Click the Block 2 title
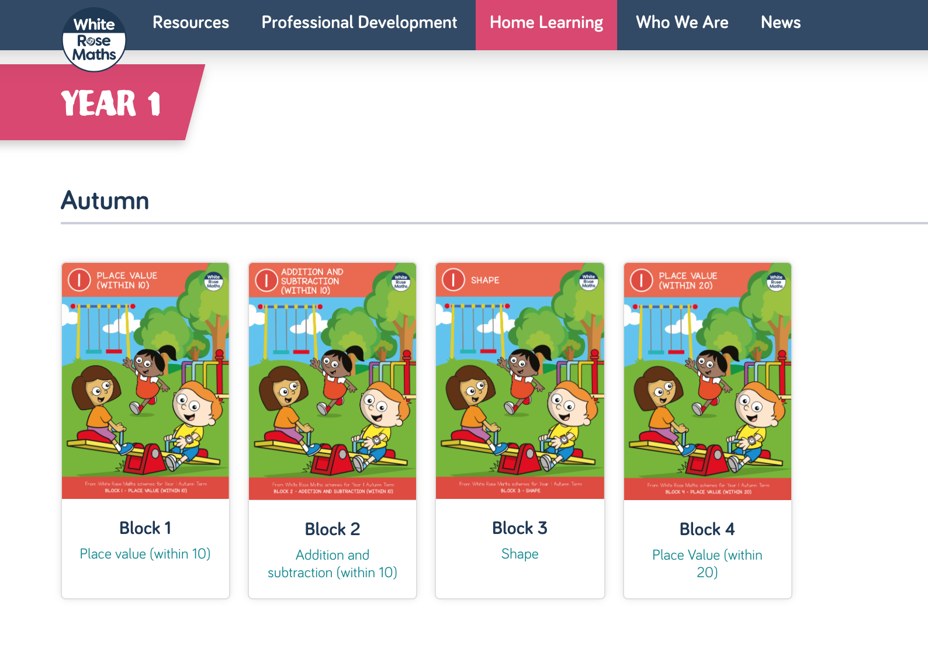This screenshot has width=928, height=666. pyautogui.click(x=333, y=529)
